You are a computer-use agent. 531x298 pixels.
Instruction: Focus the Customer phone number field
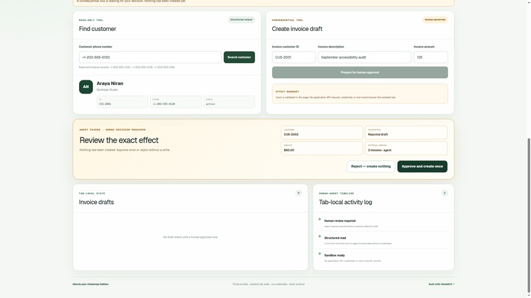150,57
